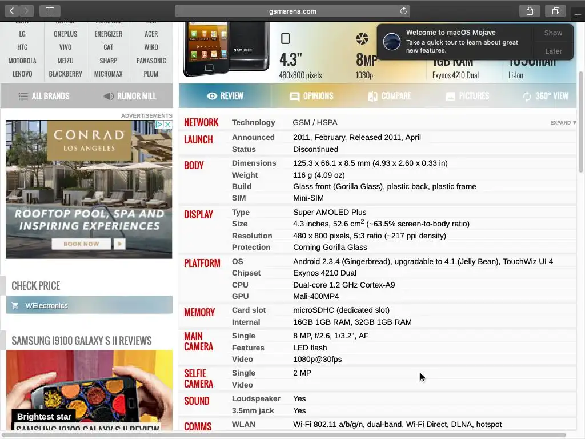Image resolution: width=585 pixels, height=439 pixels.
Task: Click the Chipset label link
Action: pyautogui.click(x=246, y=273)
